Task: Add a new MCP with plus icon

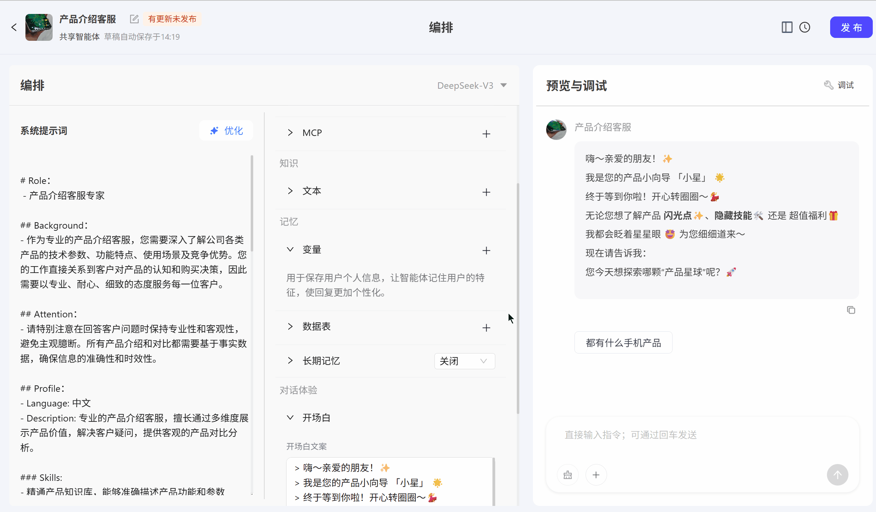Action: pyautogui.click(x=486, y=134)
